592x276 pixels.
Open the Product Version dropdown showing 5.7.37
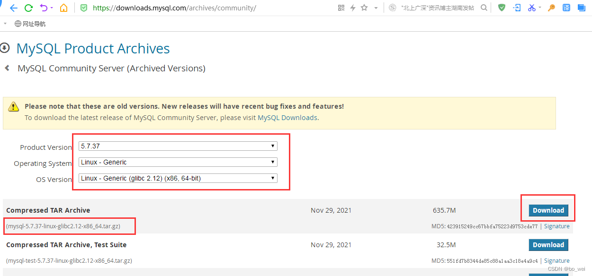178,147
